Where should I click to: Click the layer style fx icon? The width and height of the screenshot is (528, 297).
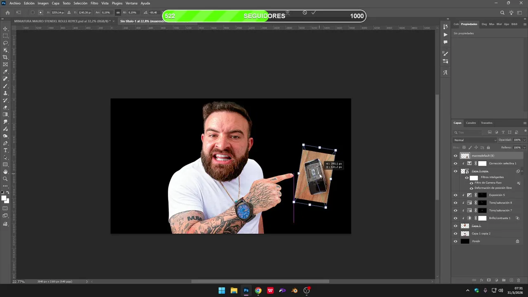coord(481,280)
